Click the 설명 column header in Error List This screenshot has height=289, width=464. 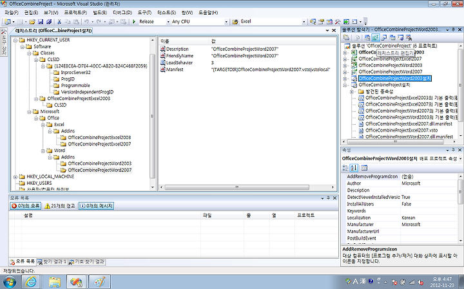pyautogui.click(x=111, y=216)
